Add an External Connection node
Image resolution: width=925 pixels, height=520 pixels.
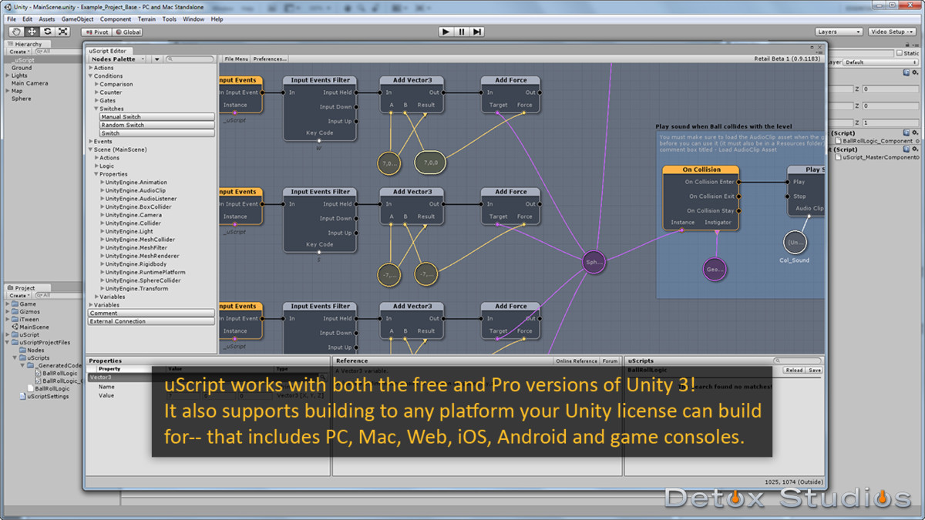(x=151, y=321)
